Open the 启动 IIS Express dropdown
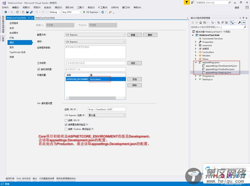Image resolution: width=250 pixels, height=186 pixels. coord(95,42)
